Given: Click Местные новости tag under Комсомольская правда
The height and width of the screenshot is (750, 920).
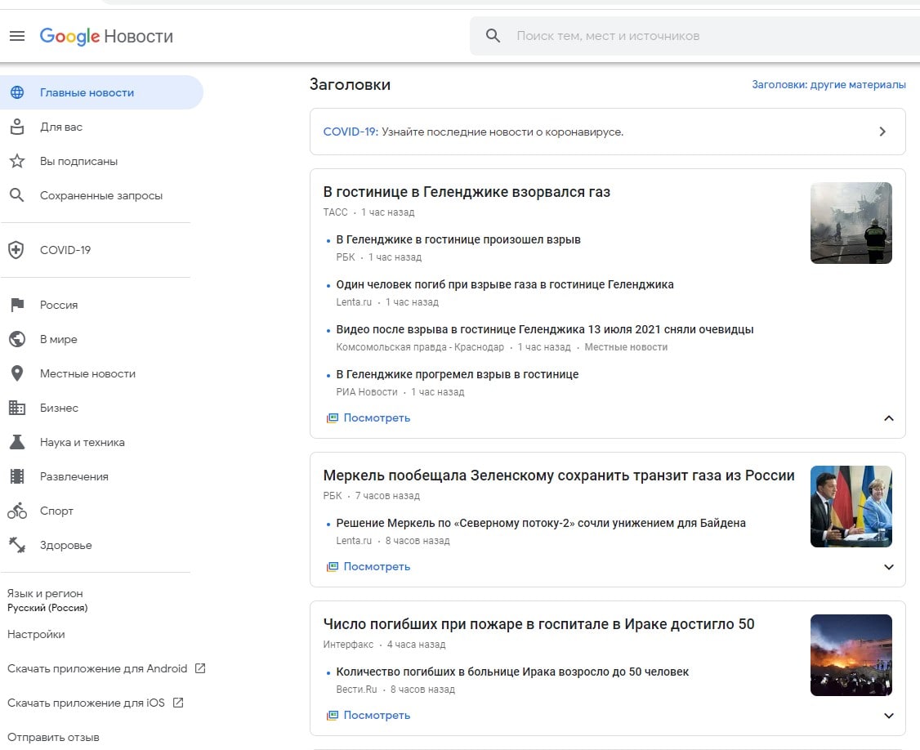Looking at the screenshot, I should point(626,347).
